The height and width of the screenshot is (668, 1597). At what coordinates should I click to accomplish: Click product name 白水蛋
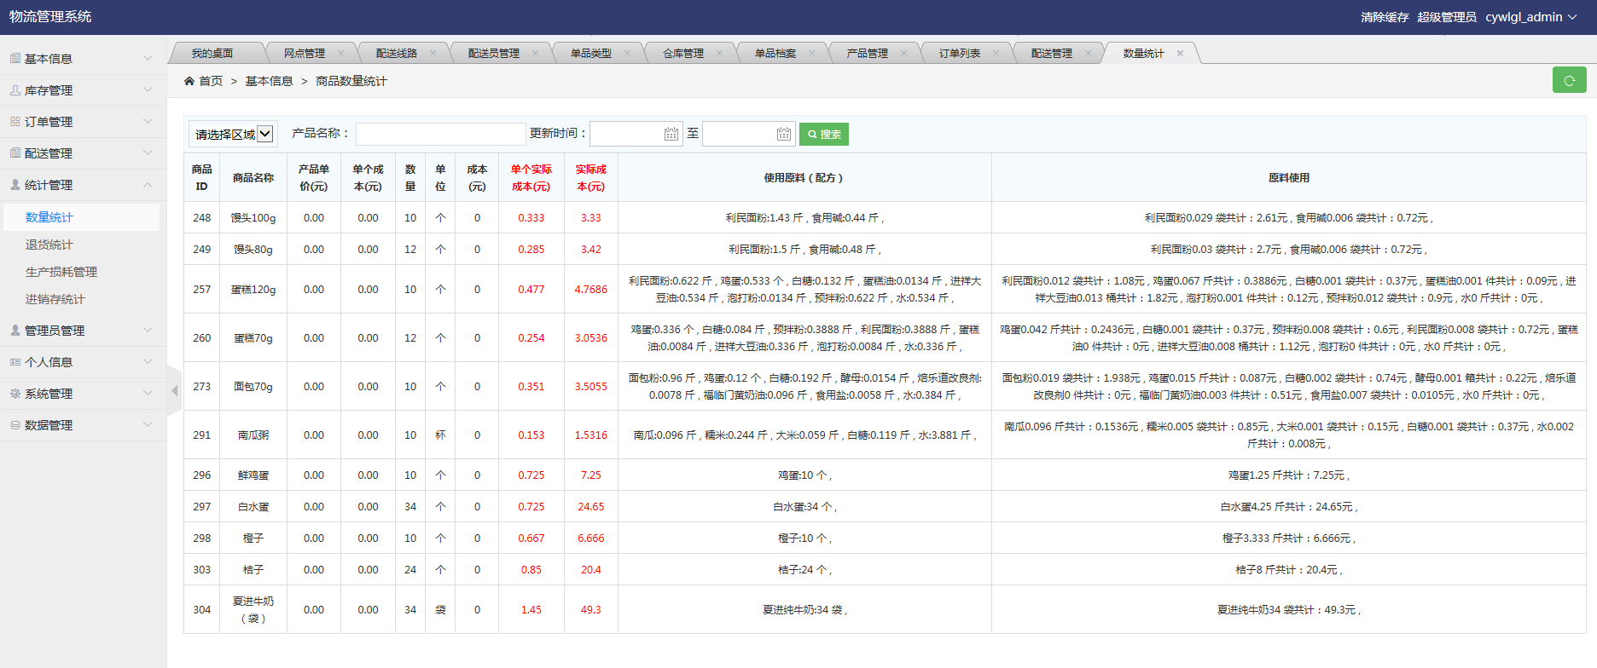(253, 507)
